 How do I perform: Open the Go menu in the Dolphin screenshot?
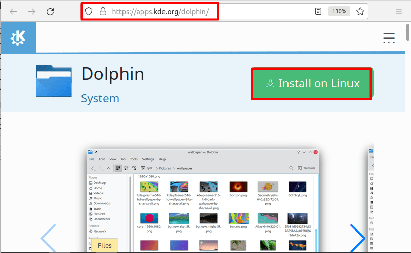tap(123, 159)
